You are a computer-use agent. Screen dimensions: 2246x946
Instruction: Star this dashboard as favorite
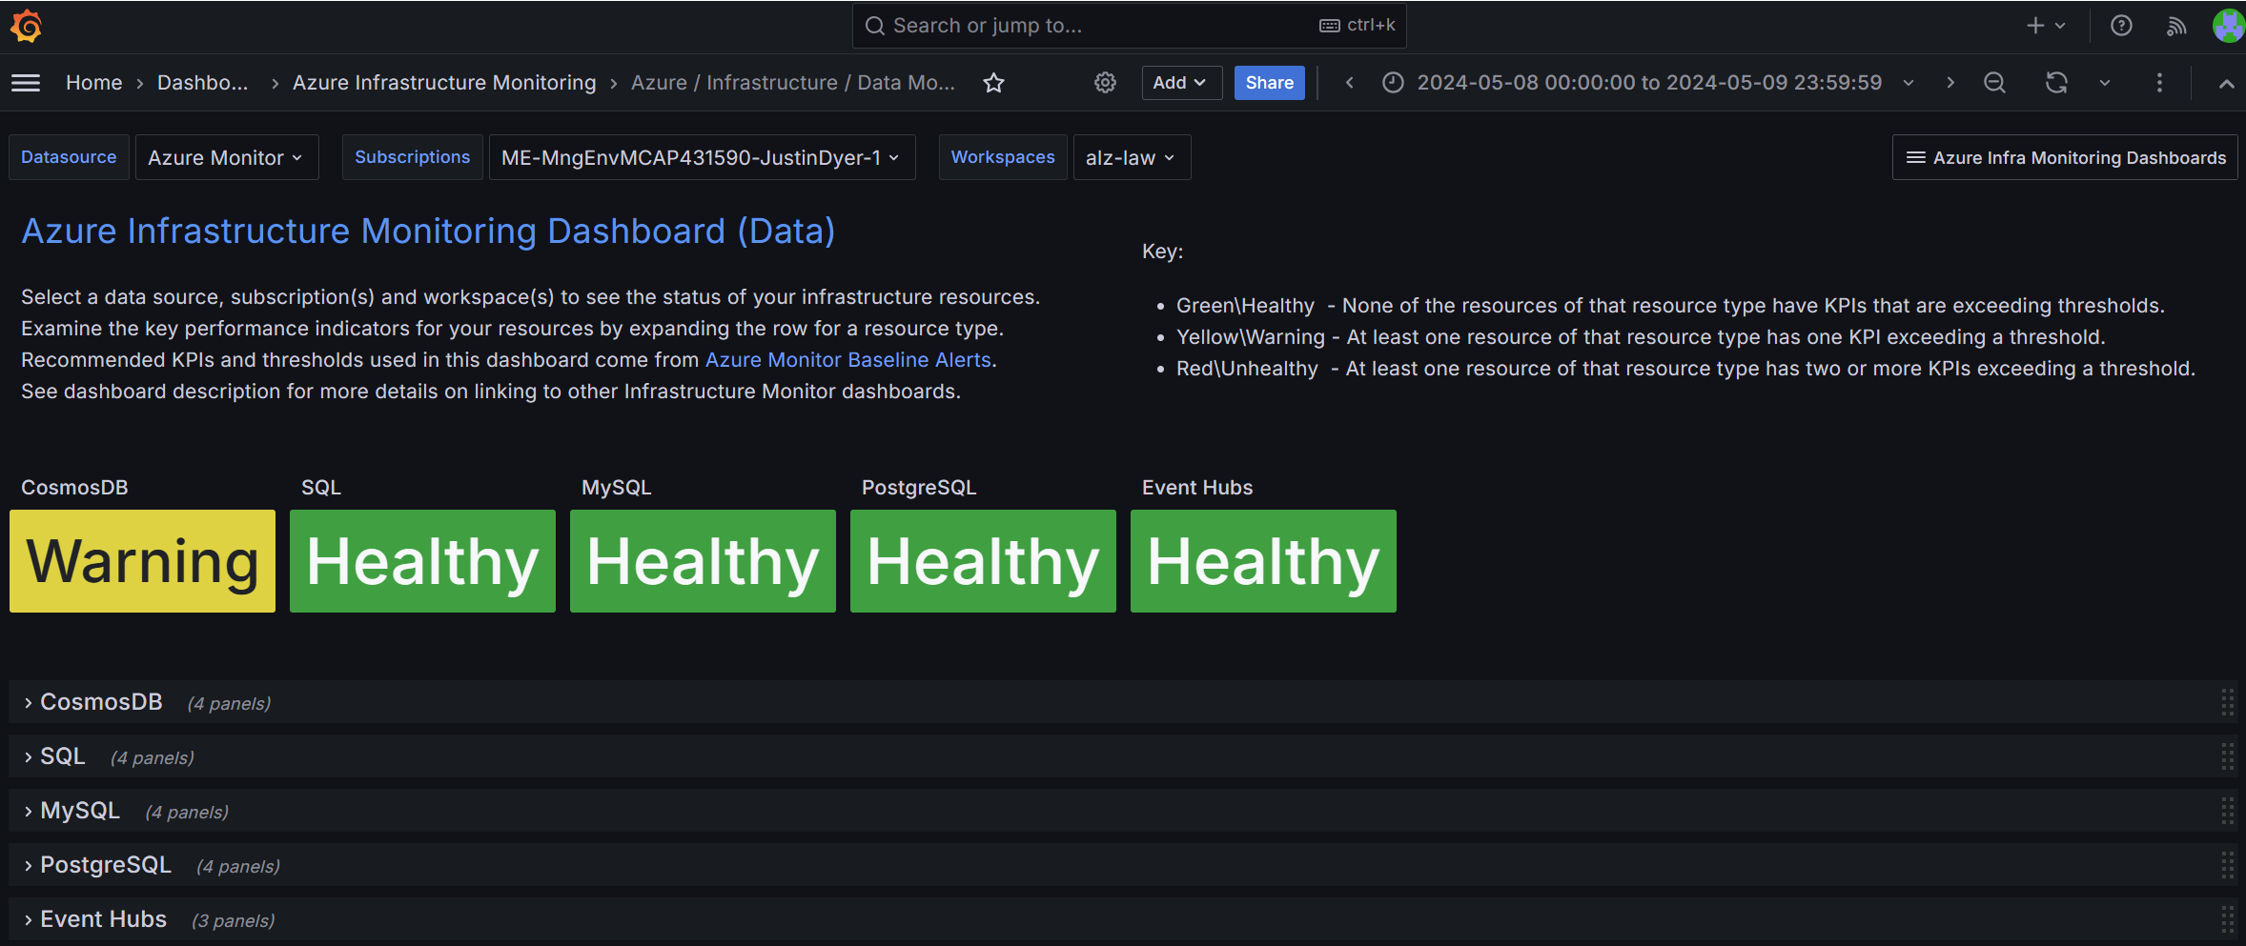pos(993,83)
